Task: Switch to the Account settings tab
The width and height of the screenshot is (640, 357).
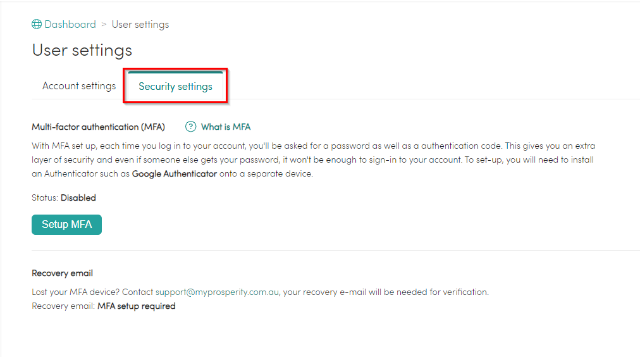Action: 79,86
